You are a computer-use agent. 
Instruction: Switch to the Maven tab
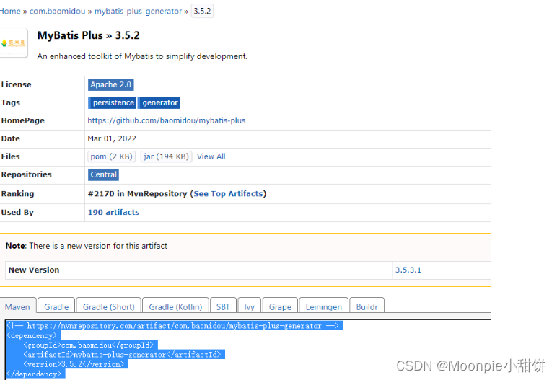tap(17, 307)
